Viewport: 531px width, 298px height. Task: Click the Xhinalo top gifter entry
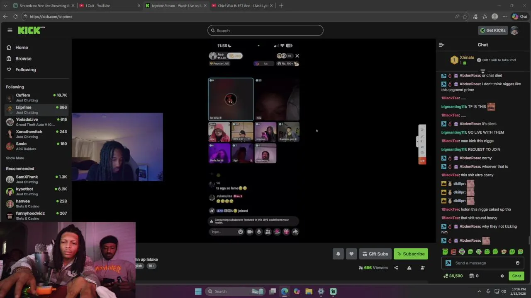pos(462,60)
